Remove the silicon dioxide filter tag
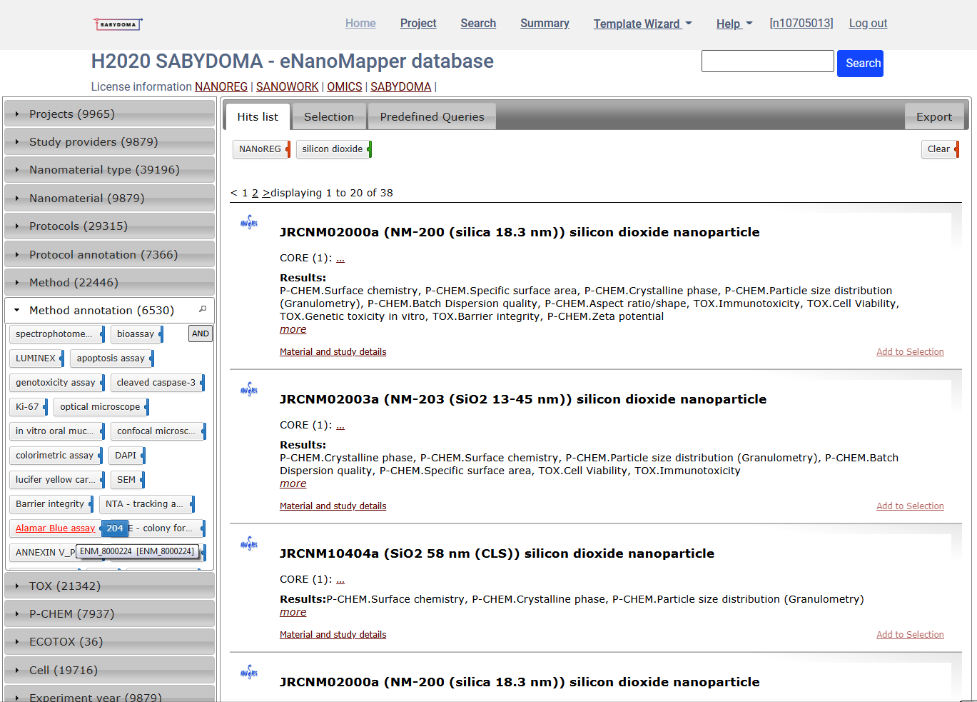The image size is (977, 702). click(370, 149)
